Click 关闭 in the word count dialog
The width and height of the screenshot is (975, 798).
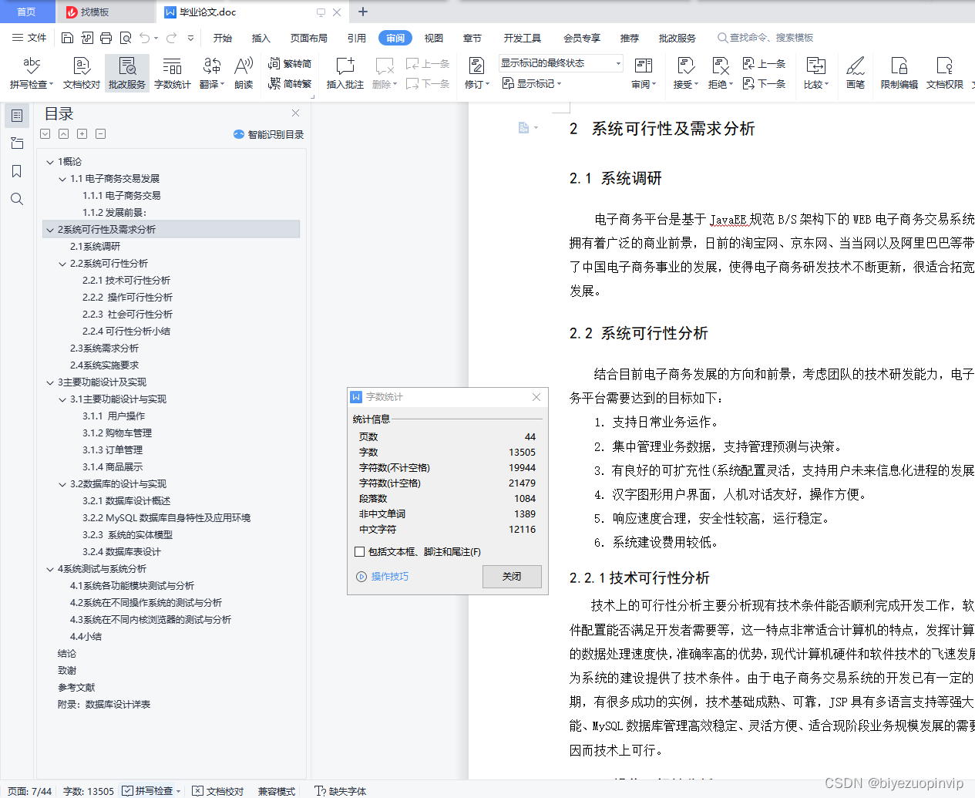pyautogui.click(x=512, y=577)
